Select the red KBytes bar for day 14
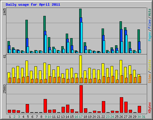This screenshot has height=120, width=153. click(68, 109)
